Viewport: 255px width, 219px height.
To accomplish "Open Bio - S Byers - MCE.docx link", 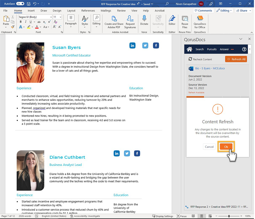I will (210, 68).
